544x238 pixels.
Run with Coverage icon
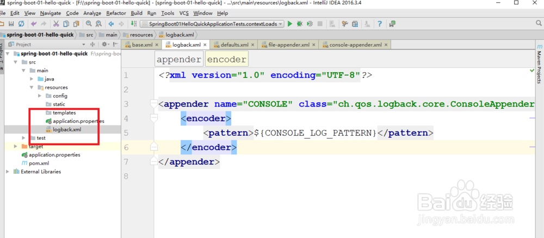(x=310, y=24)
